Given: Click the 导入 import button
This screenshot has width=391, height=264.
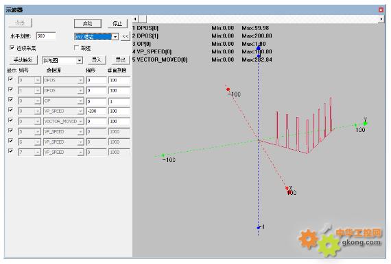Looking at the screenshot, I should pyautogui.click(x=97, y=60).
